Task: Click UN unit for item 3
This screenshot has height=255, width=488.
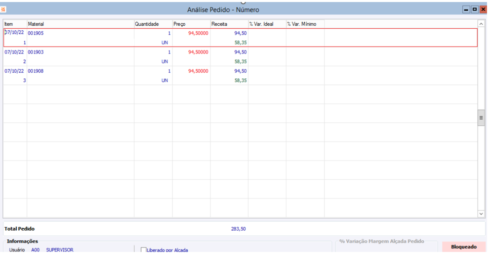Action: point(165,80)
